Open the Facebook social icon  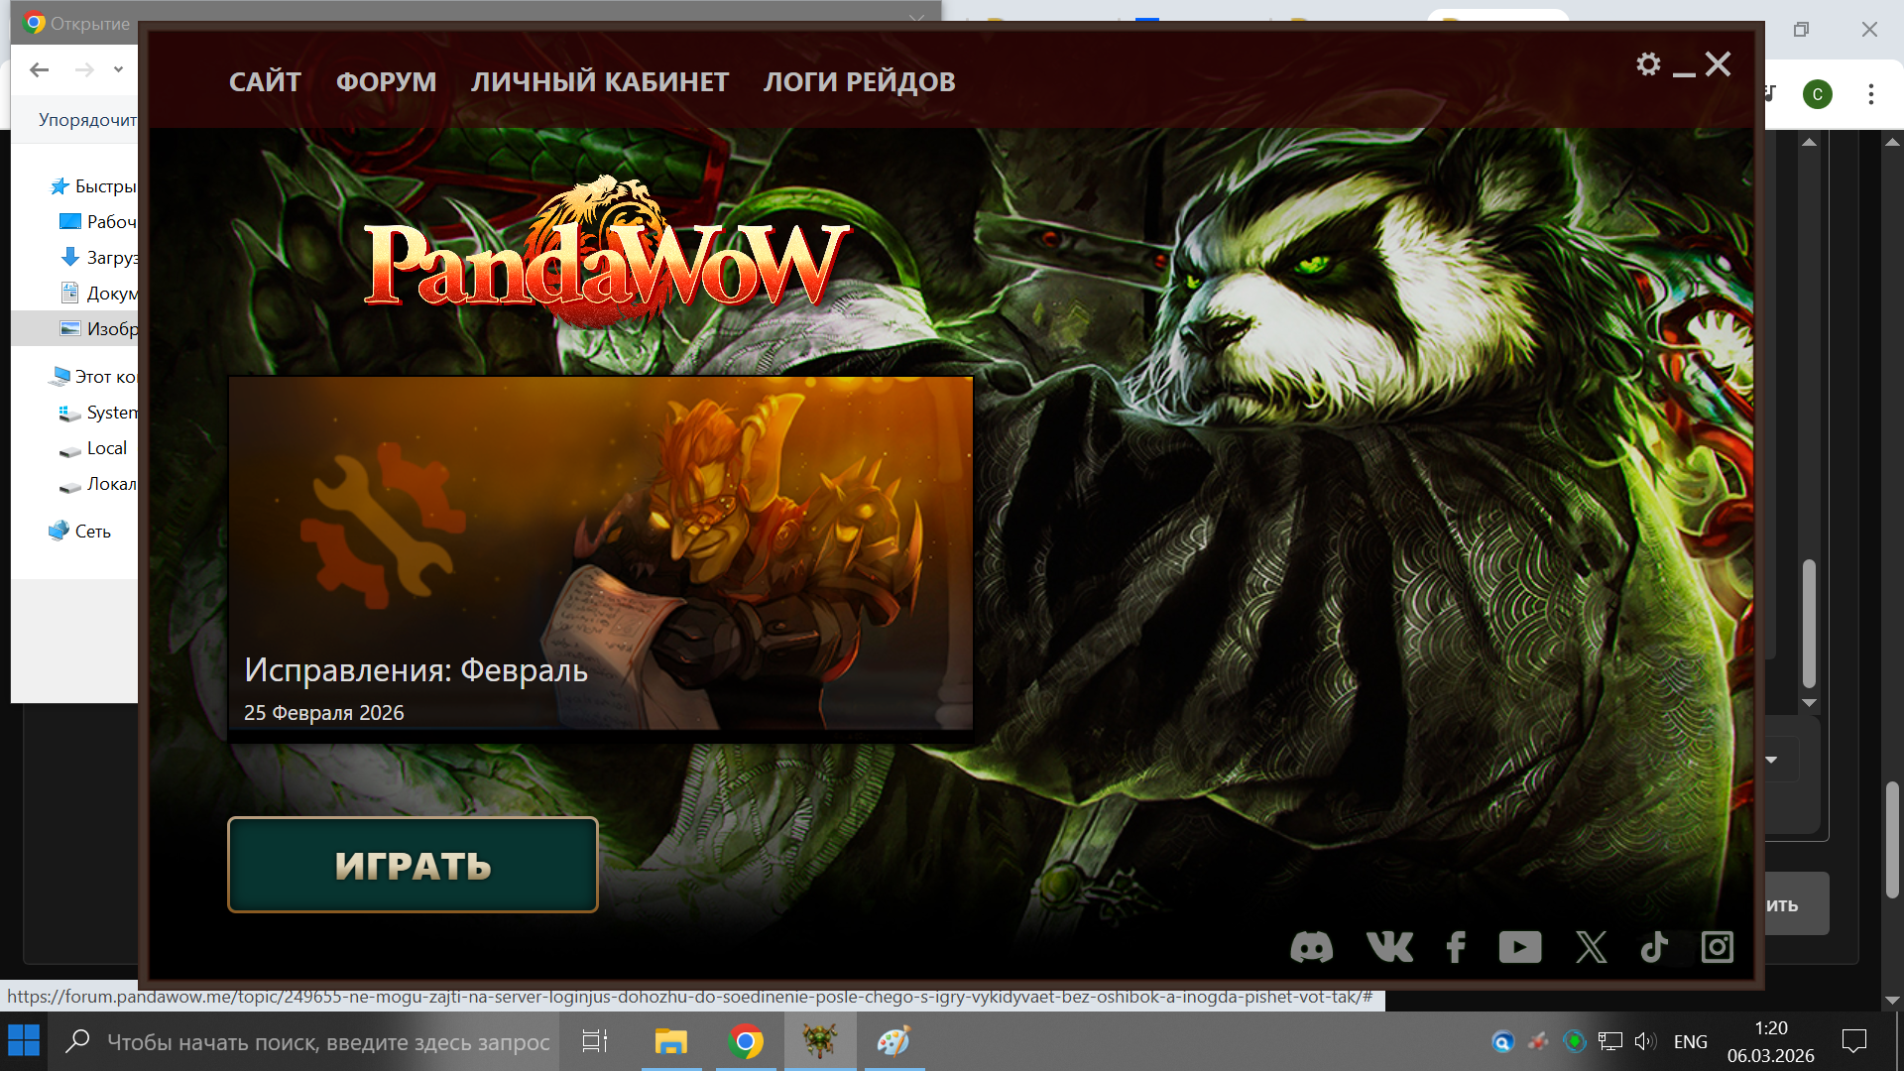1456,948
